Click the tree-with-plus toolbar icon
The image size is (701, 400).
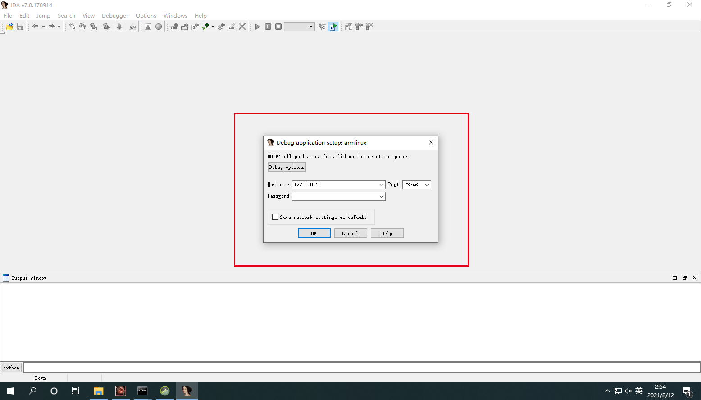point(359,27)
